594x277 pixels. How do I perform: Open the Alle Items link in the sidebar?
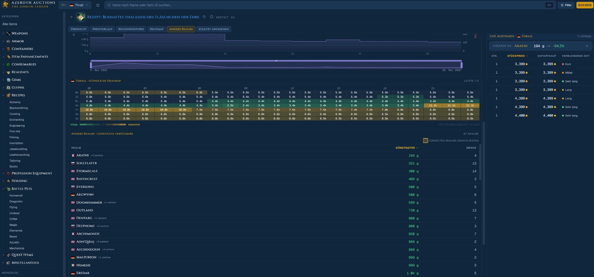click(10, 24)
